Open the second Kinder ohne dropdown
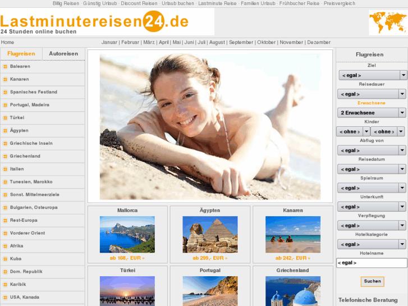Viewport: 408px width, 306px height. [x=387, y=131]
